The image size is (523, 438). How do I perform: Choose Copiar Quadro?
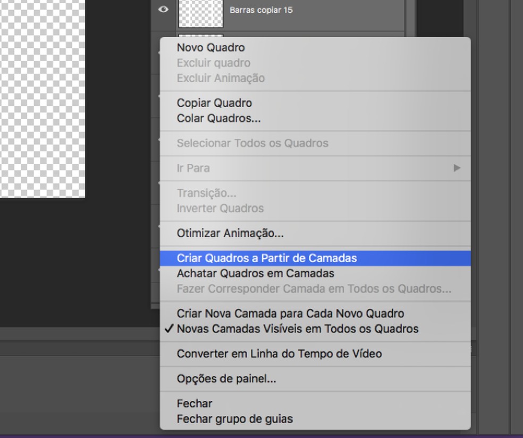pos(315,103)
